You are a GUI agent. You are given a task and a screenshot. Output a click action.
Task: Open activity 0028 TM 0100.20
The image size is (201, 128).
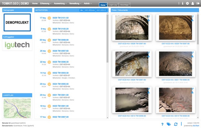point(61,29)
